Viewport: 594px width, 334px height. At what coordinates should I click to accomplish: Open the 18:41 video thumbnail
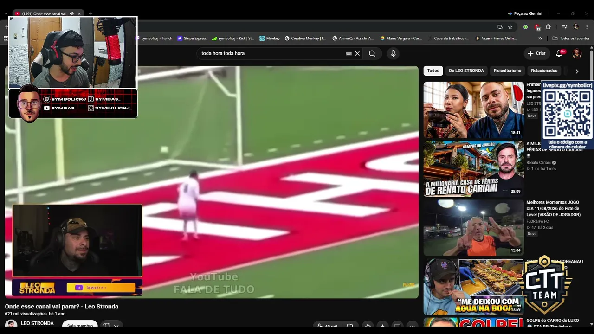pyautogui.click(x=473, y=110)
